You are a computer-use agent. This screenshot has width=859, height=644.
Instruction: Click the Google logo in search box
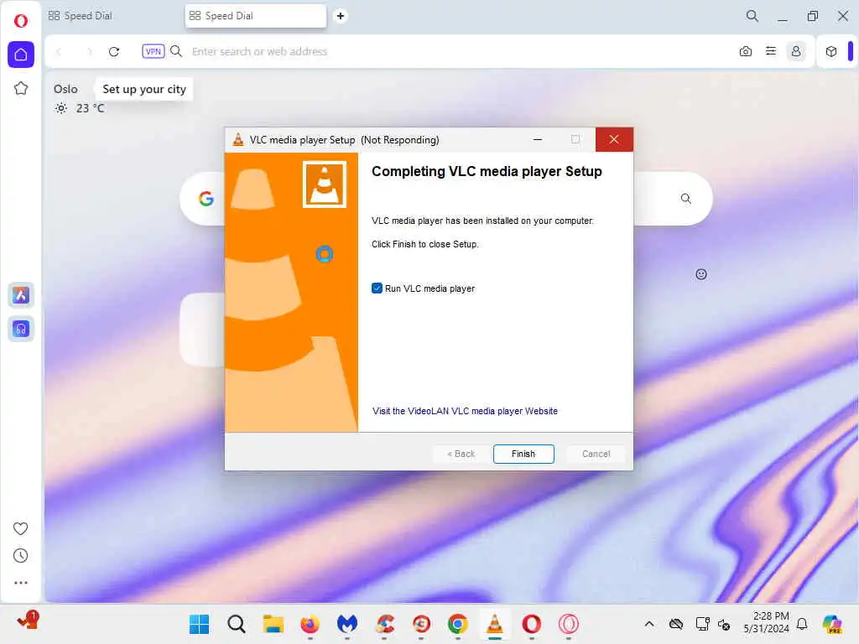(x=206, y=198)
